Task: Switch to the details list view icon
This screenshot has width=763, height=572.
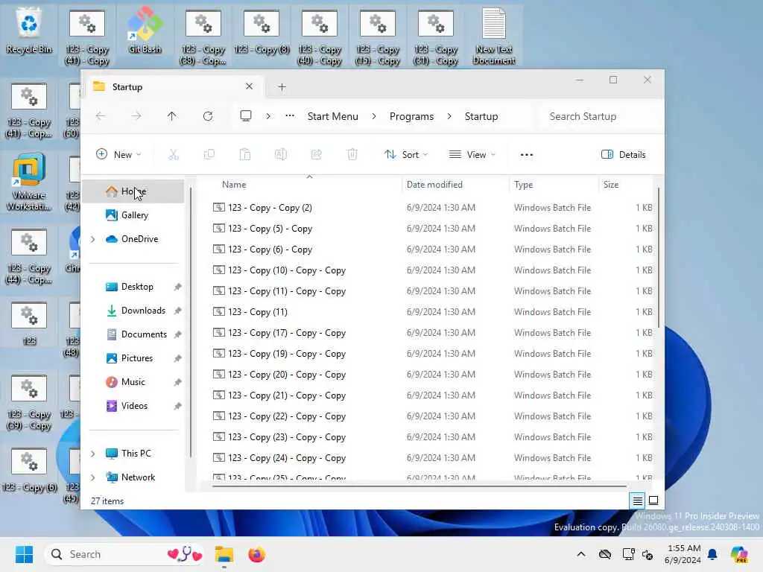Action: point(637,500)
